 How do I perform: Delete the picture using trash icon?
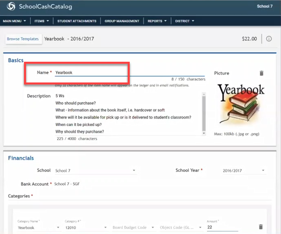pyautogui.click(x=261, y=73)
